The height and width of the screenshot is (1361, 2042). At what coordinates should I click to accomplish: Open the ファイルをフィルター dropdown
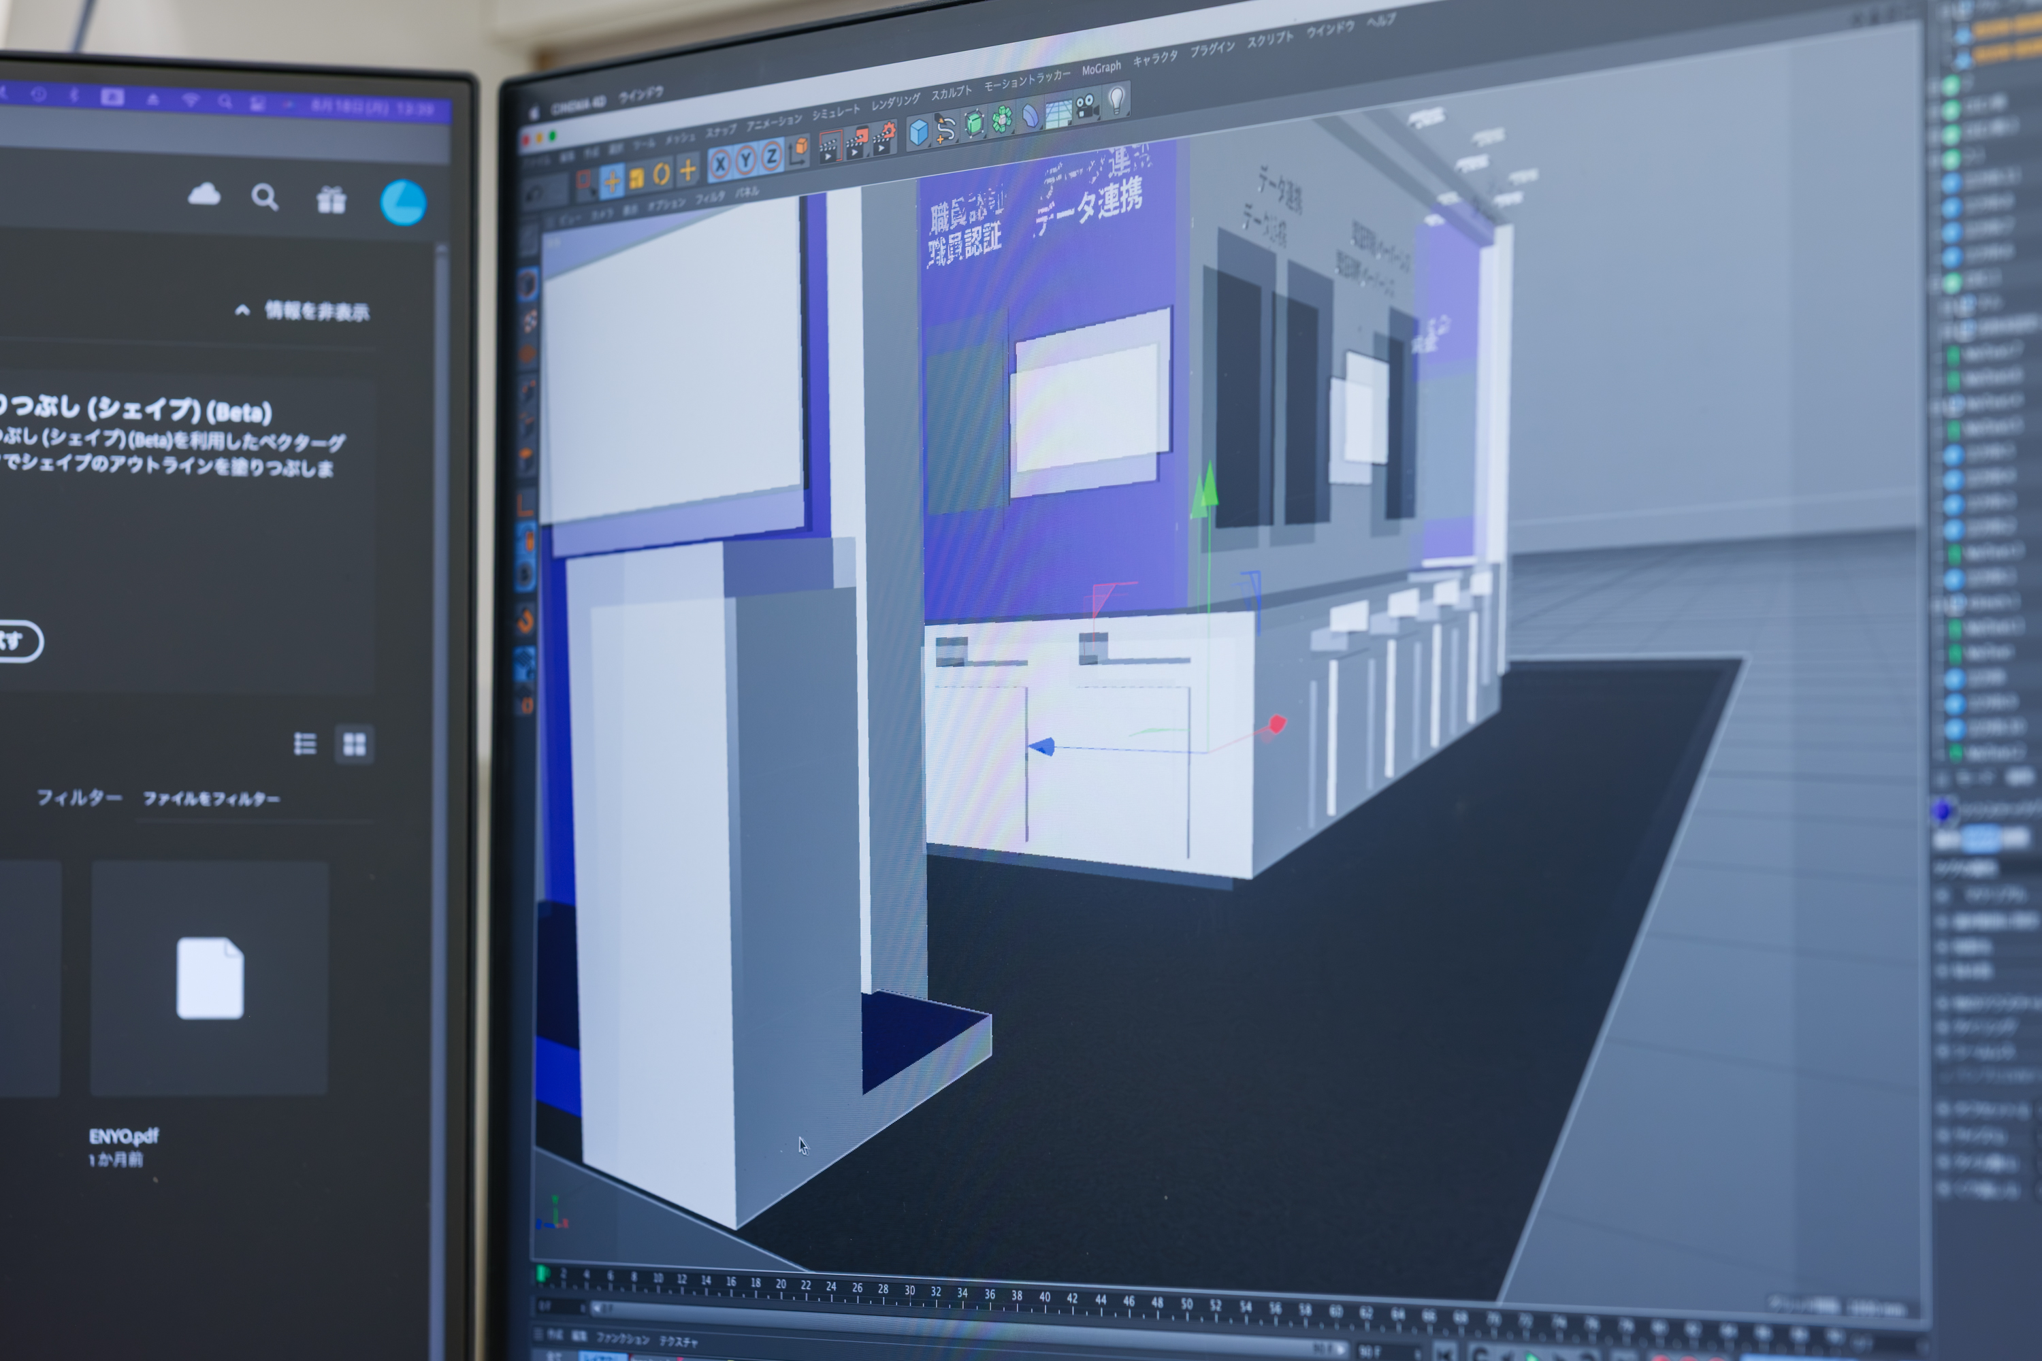tap(211, 798)
